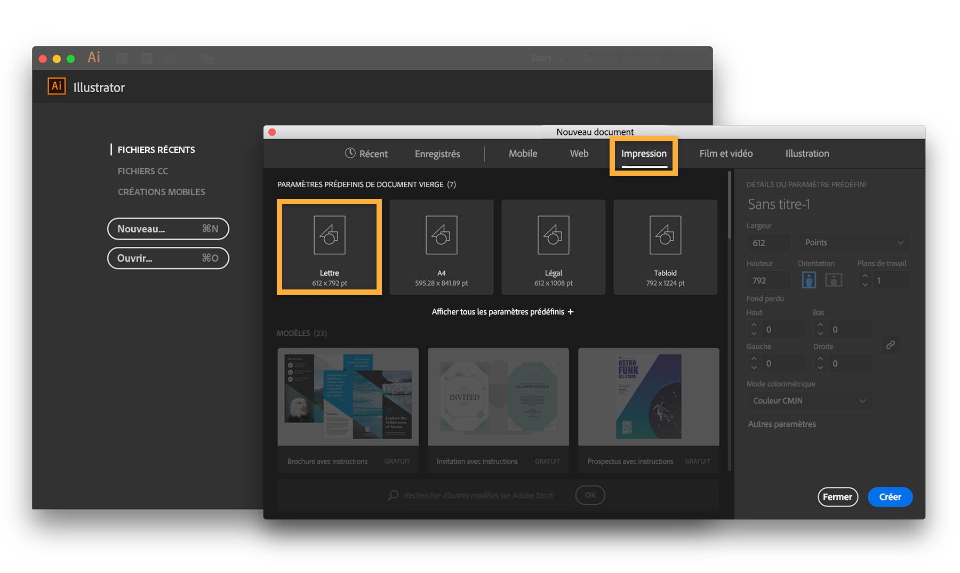This screenshot has height=573, width=960.
Task: Click the Largeur input field
Action: click(769, 243)
